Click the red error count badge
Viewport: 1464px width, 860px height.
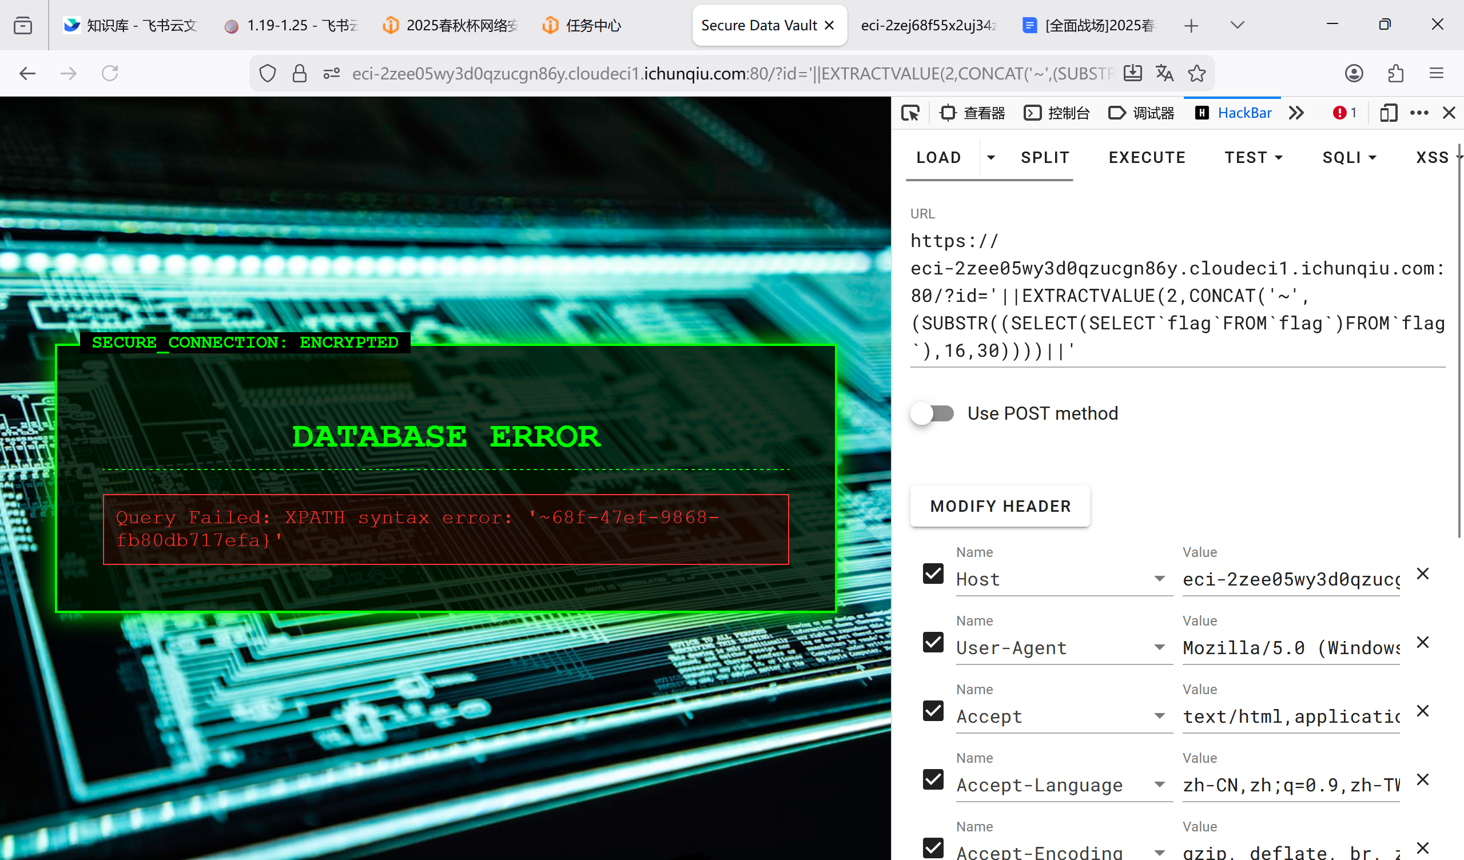point(1344,113)
